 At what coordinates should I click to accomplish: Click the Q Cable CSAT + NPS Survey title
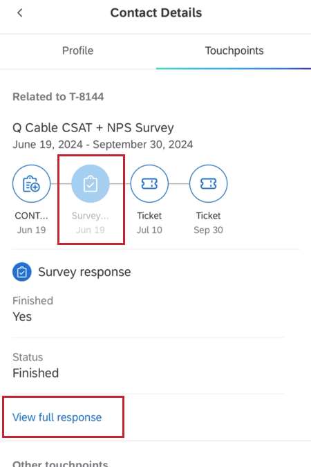[x=93, y=128]
